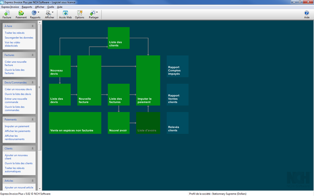Click Ouvrir la liste des factures link
The width and height of the screenshot is (314, 196).
[x=15, y=72]
